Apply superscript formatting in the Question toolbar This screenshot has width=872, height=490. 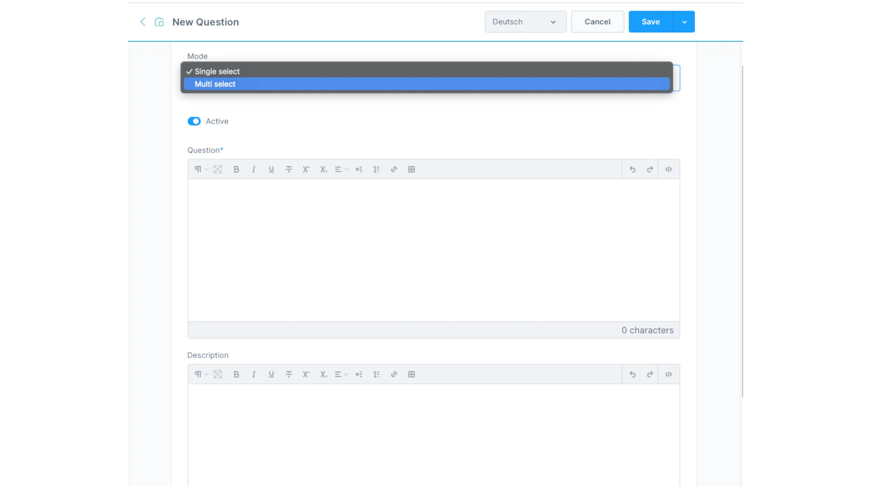[306, 169]
